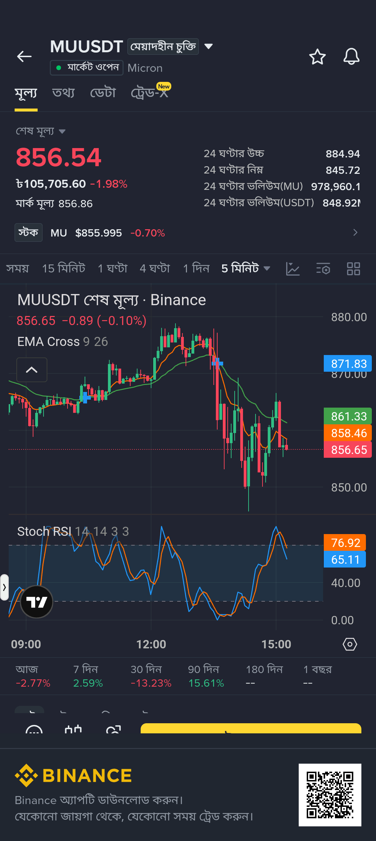
Task: Open the grid layout icon
Action: pos(353,269)
